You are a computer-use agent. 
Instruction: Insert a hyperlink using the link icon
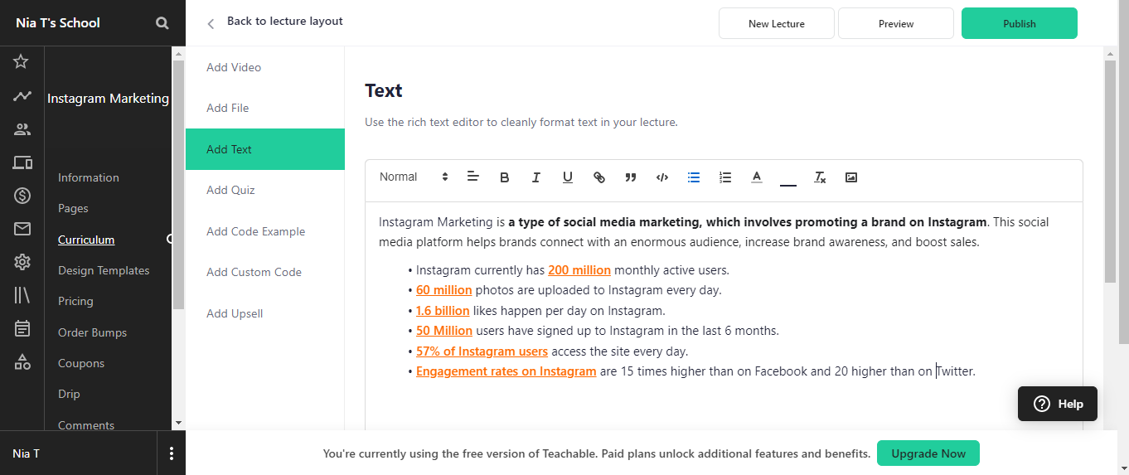coord(599,177)
